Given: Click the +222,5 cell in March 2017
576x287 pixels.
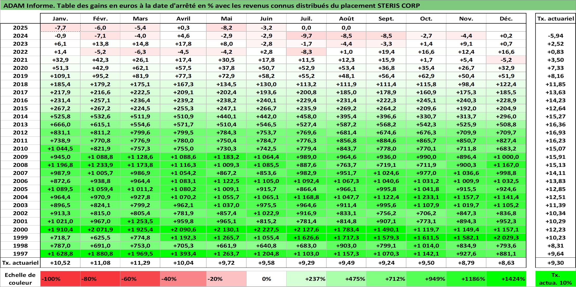Looking at the screenshot, I should tap(140, 92).
